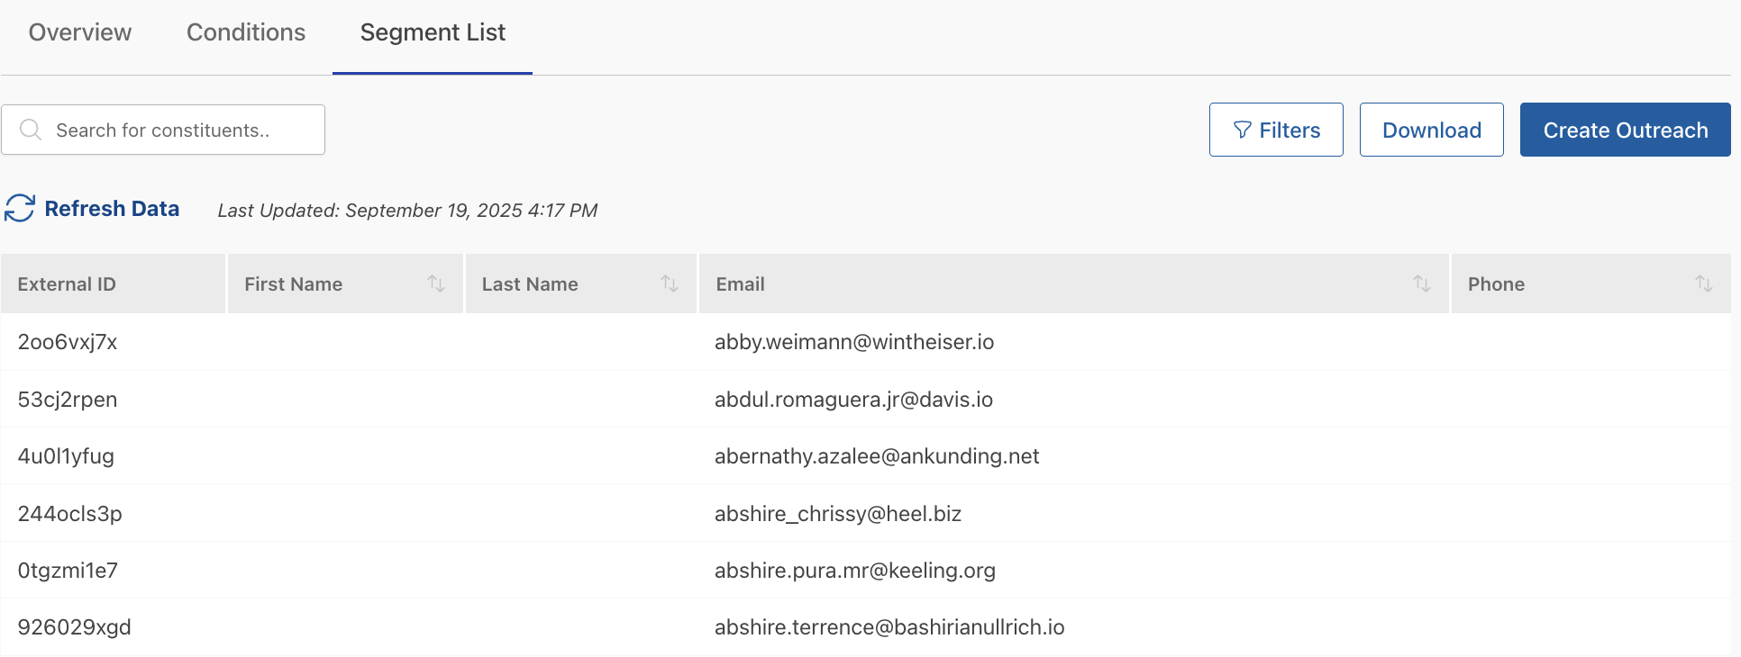Select external ID 53cj2rpen
Screen dimensions: 1741x657
[x=68, y=400]
